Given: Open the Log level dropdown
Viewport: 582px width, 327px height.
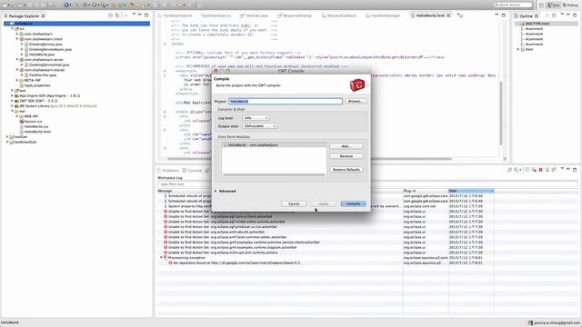Looking at the screenshot, I should [x=256, y=117].
